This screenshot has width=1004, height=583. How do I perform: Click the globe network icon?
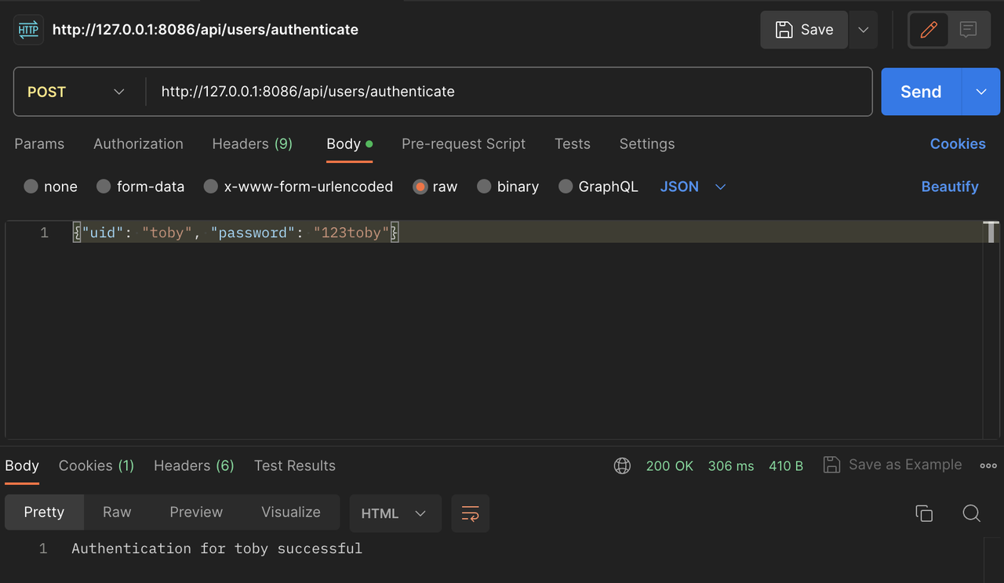622,465
